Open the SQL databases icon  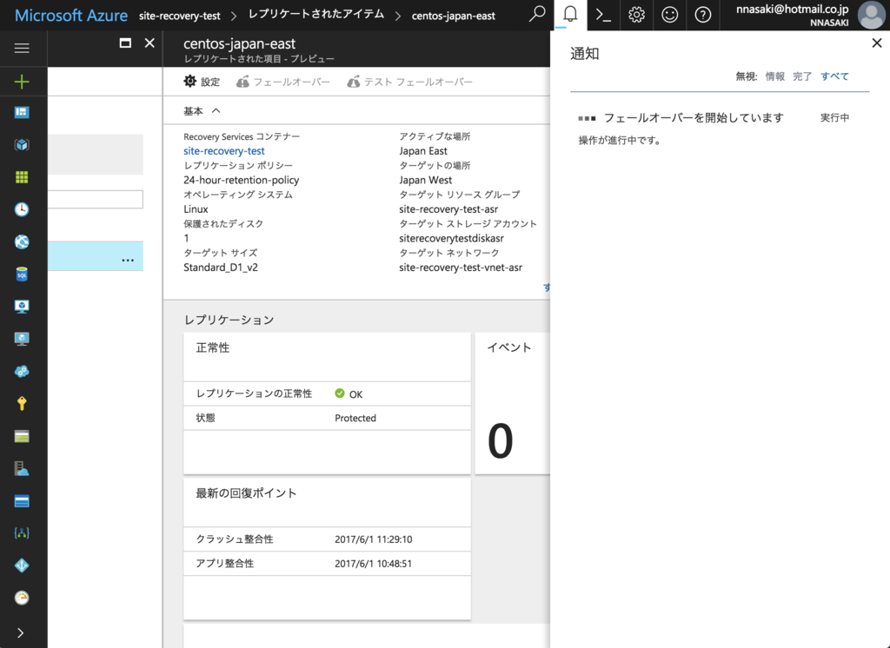point(22,274)
